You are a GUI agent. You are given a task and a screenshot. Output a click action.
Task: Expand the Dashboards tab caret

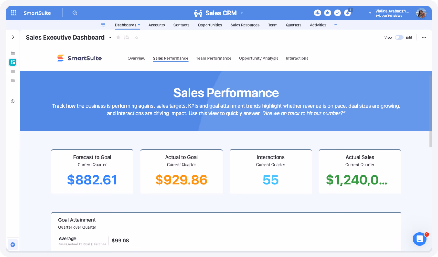(139, 25)
